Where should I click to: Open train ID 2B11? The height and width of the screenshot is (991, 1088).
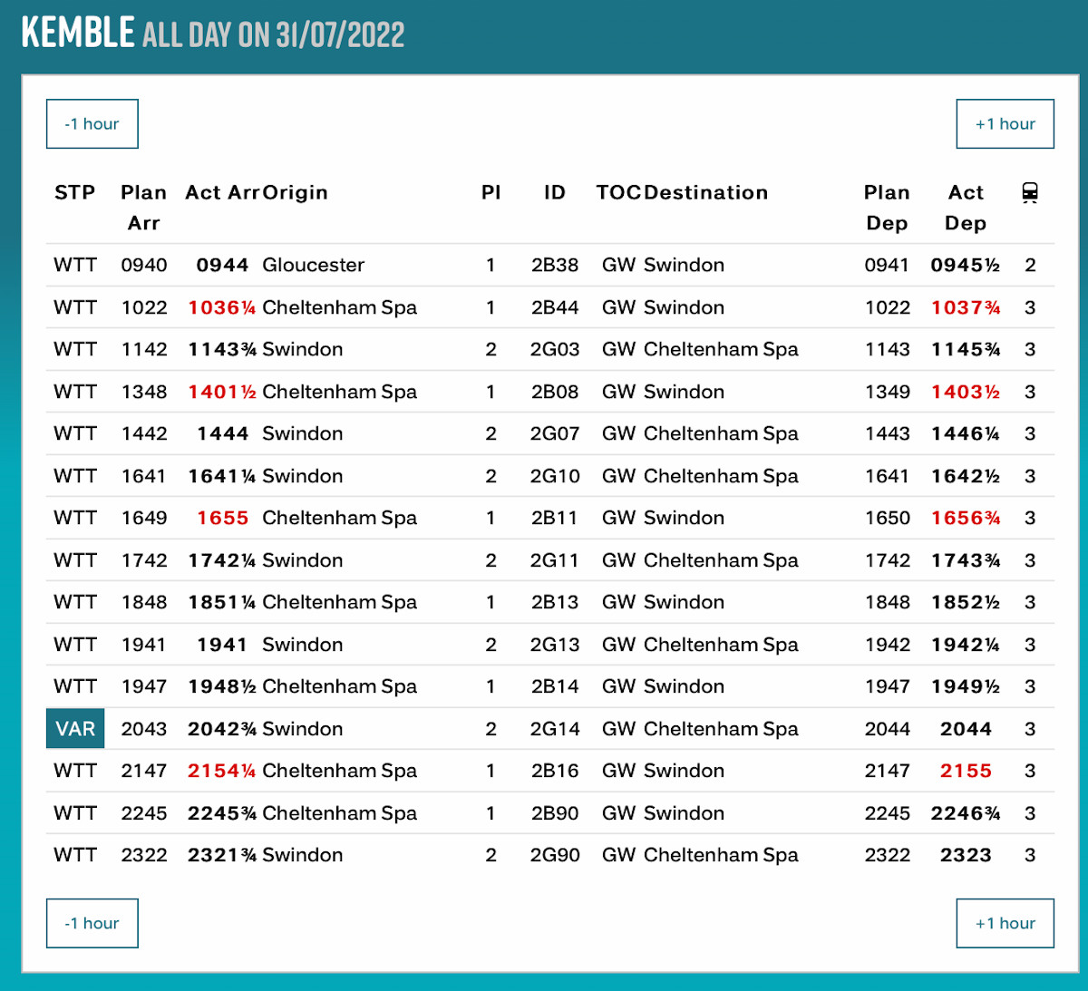point(554,519)
